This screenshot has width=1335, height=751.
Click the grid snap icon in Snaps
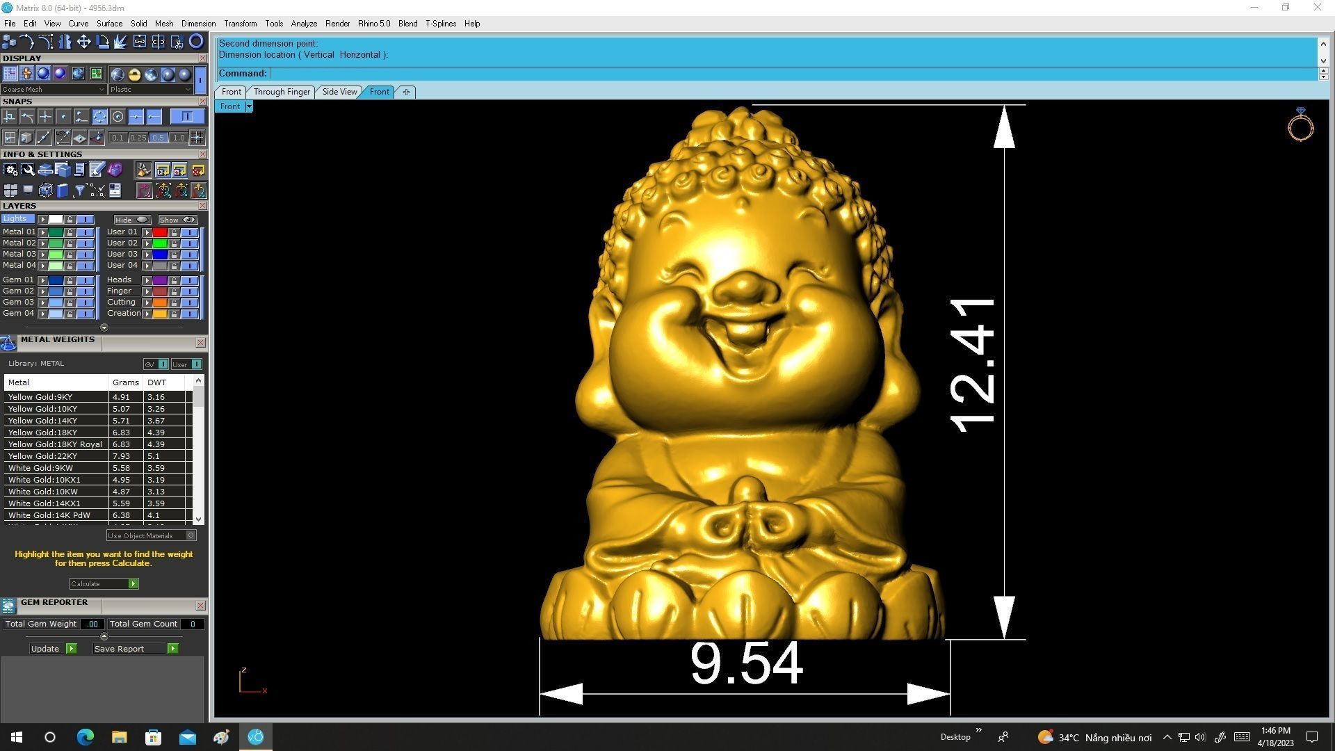click(x=197, y=138)
